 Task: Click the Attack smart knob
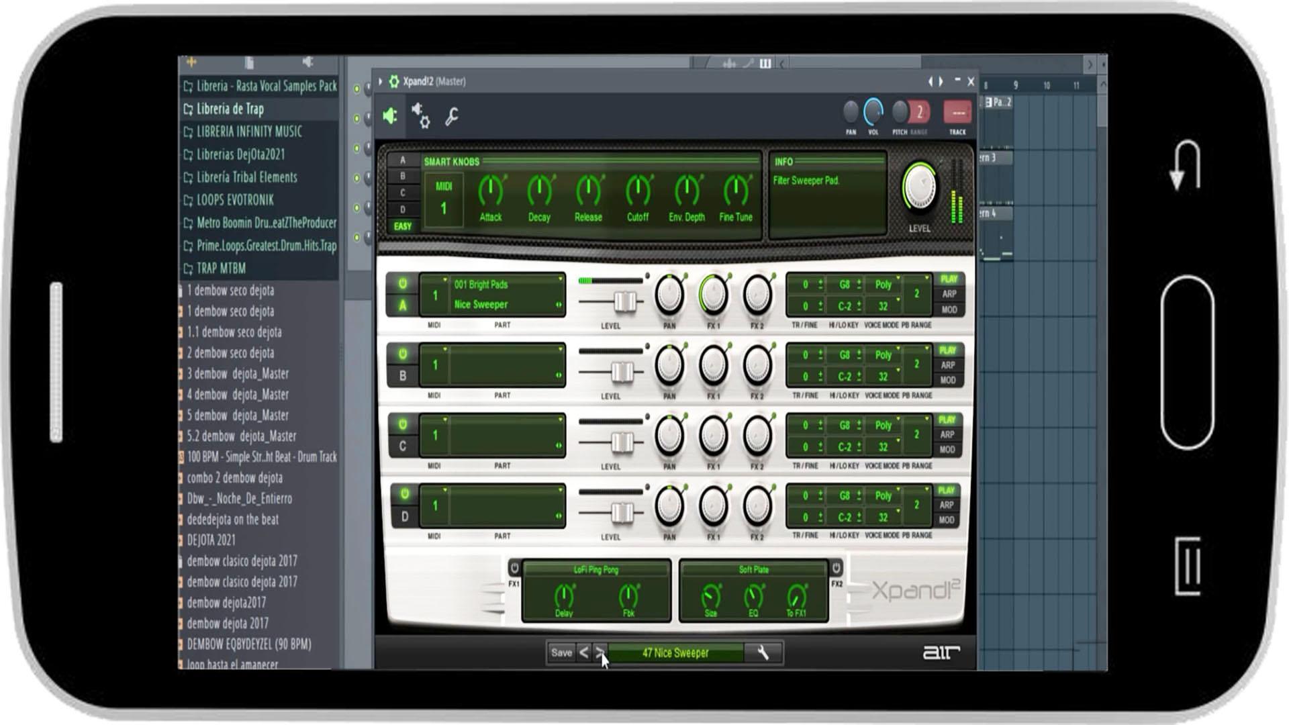(491, 191)
